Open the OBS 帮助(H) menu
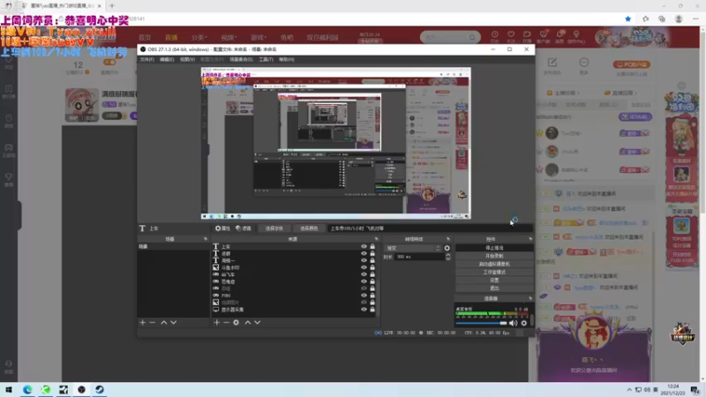This screenshot has height=397, width=706. pyautogui.click(x=286, y=59)
